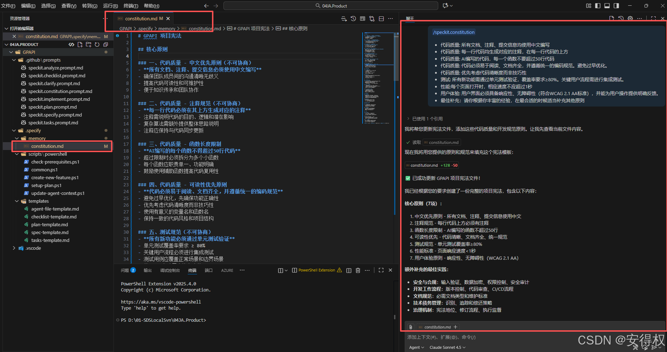Open the Markdown preview icon
This screenshot has width=667, height=352.
[x=362, y=18]
